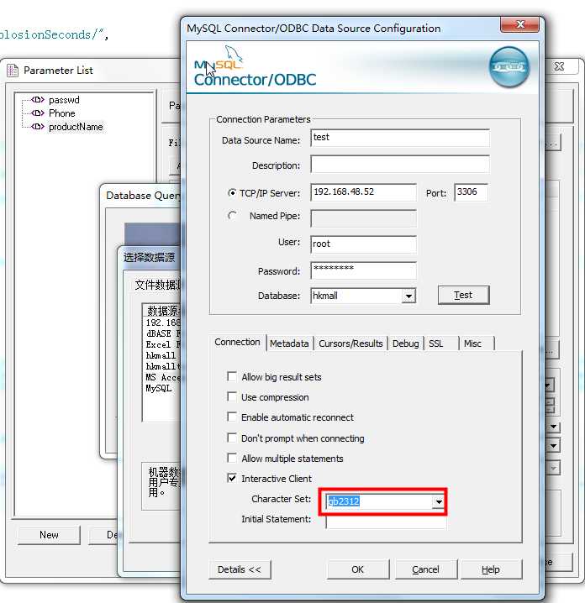Select the Excel entry in data source list

pos(163,344)
